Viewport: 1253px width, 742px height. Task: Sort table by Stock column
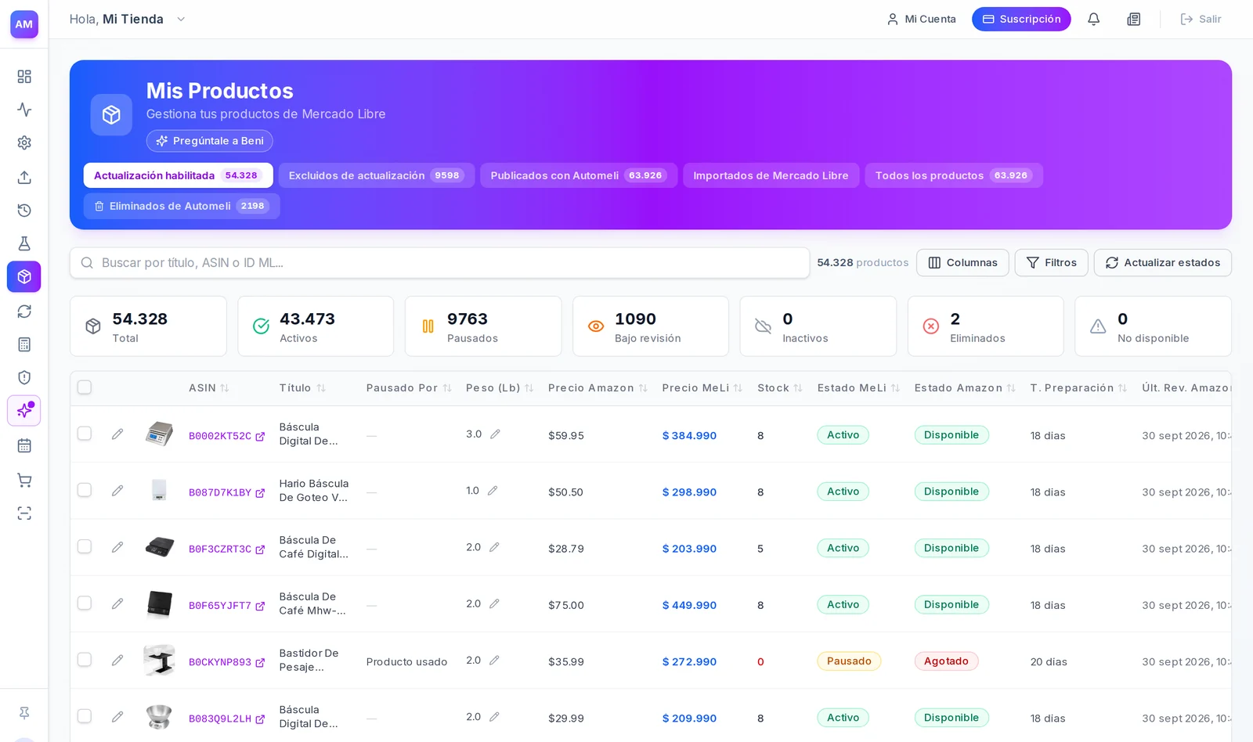click(x=780, y=388)
